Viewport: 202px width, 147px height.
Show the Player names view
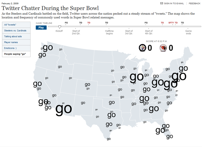(16, 42)
